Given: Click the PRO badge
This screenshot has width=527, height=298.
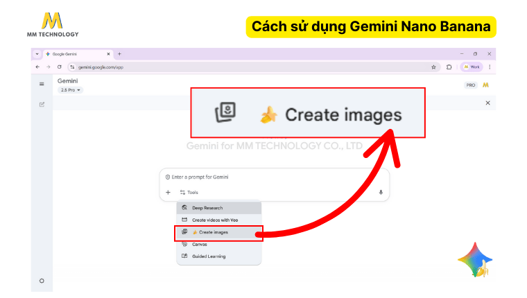Looking at the screenshot, I should [x=471, y=85].
